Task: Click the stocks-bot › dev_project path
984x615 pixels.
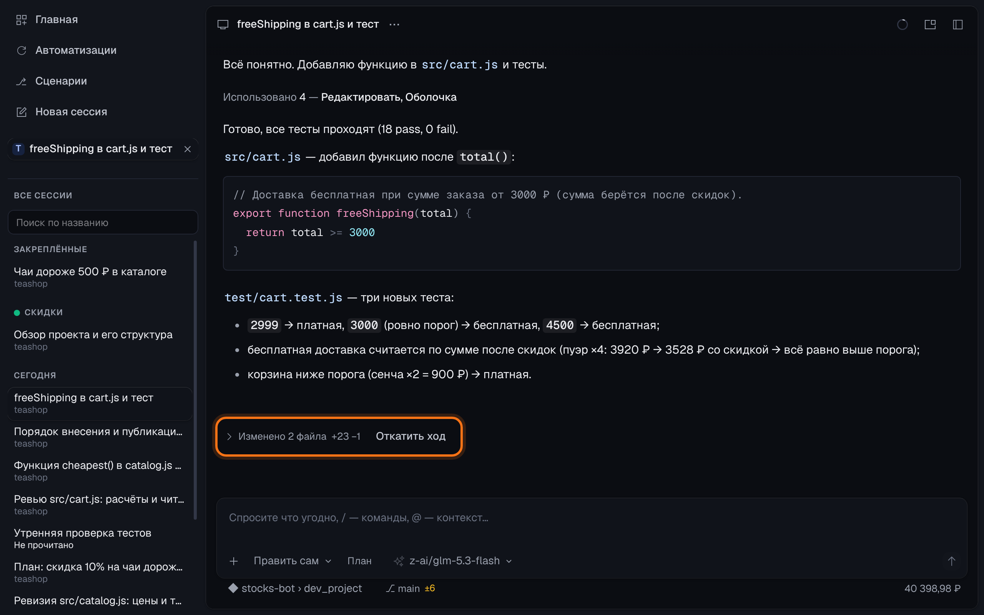Action: point(295,588)
